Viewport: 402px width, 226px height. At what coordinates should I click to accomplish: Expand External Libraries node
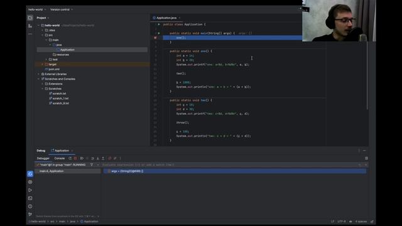click(39, 74)
